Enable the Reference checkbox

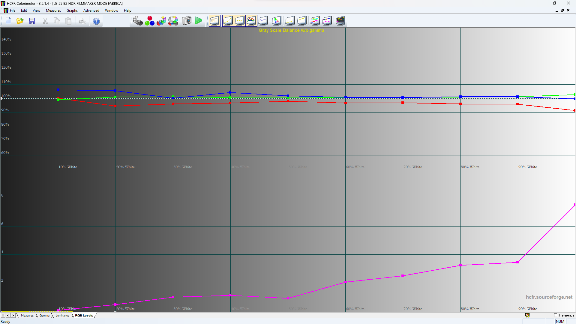(556, 315)
